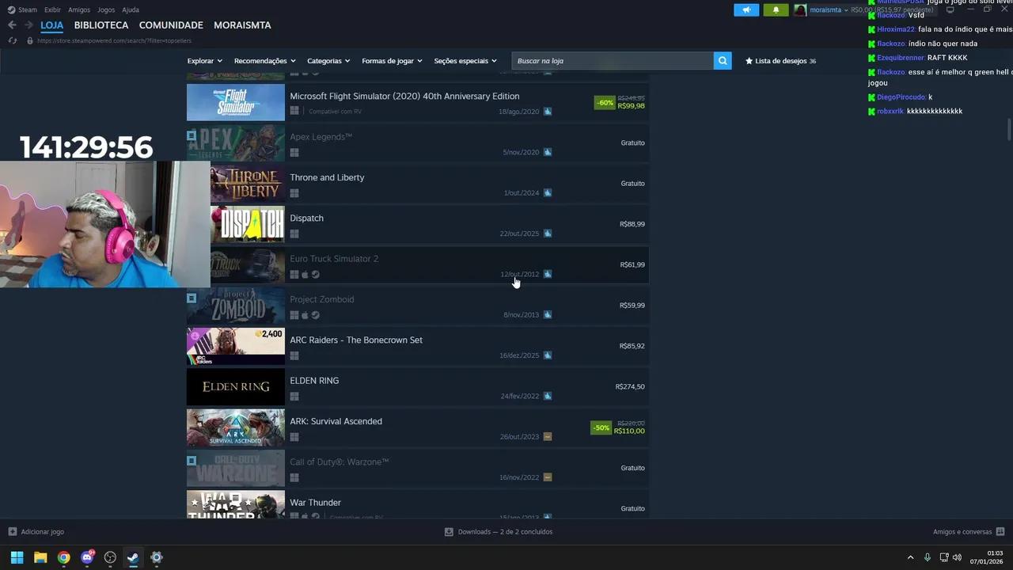
Task: Switch to the COMUNIDADE tab
Action: tap(171, 25)
